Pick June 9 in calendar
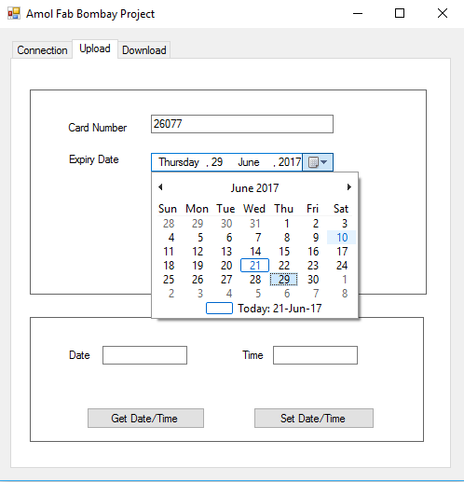464x482 pixels. 315,238
